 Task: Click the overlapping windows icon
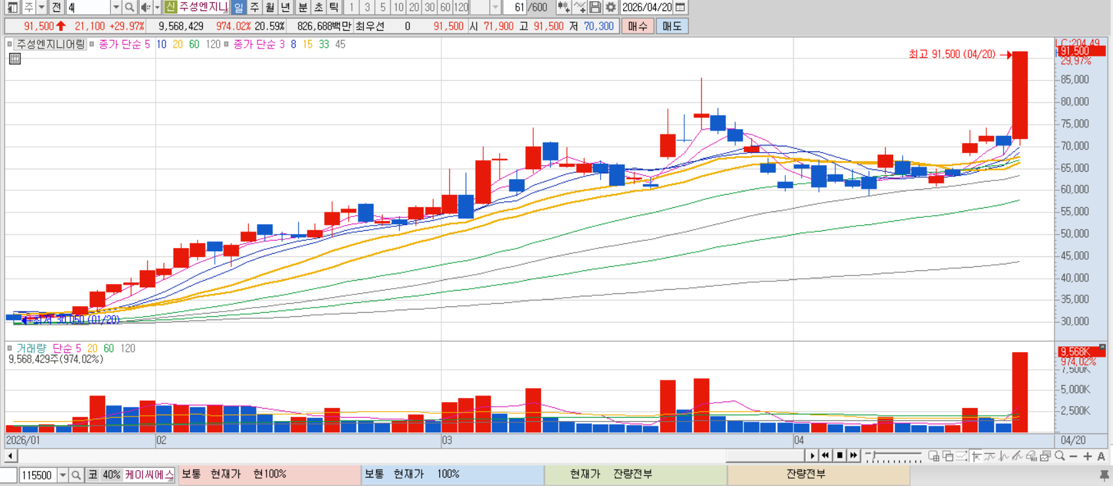click(948, 456)
